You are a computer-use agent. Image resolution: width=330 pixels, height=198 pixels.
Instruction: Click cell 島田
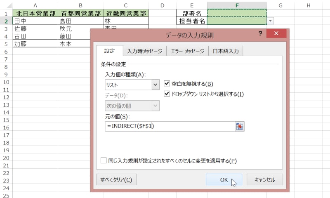click(x=80, y=21)
